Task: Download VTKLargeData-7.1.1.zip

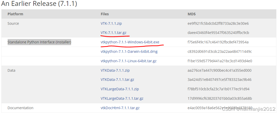Action: pyautogui.click(x=120, y=89)
